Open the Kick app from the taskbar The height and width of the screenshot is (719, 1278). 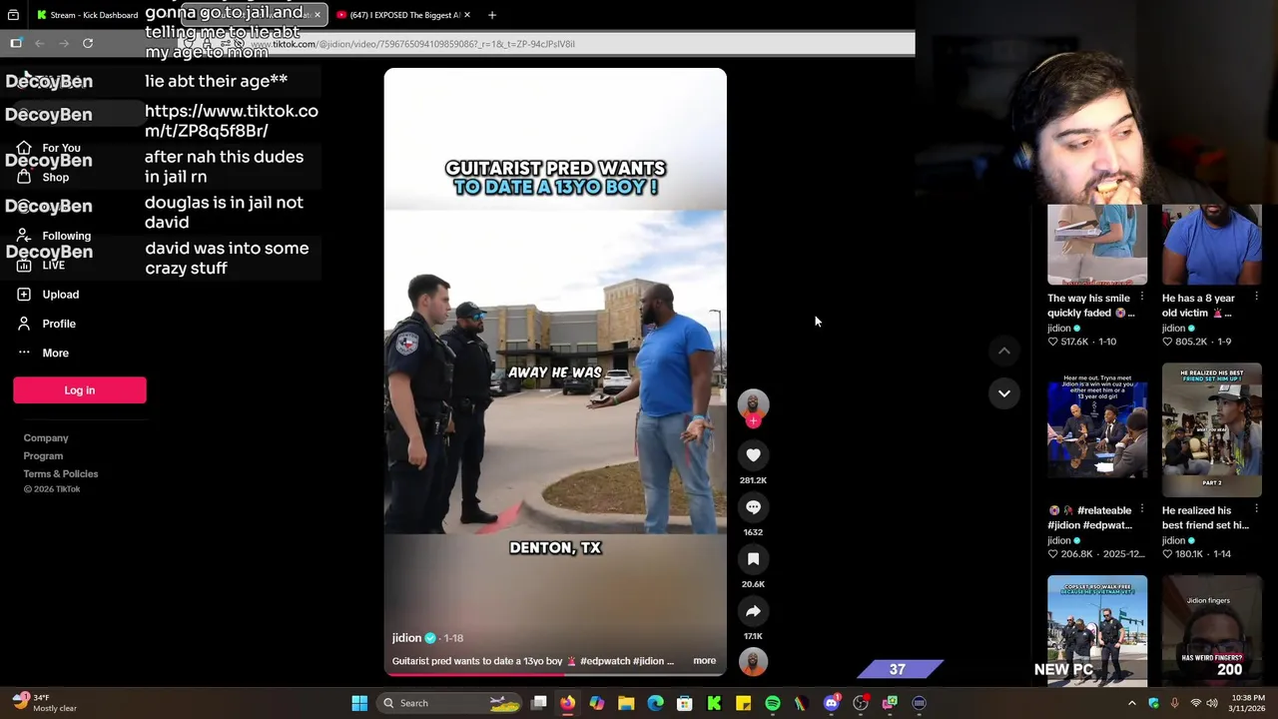(714, 703)
